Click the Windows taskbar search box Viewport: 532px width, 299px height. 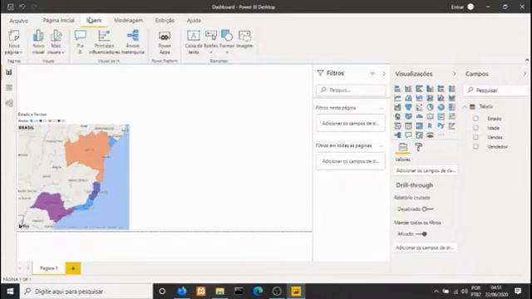[86, 292]
